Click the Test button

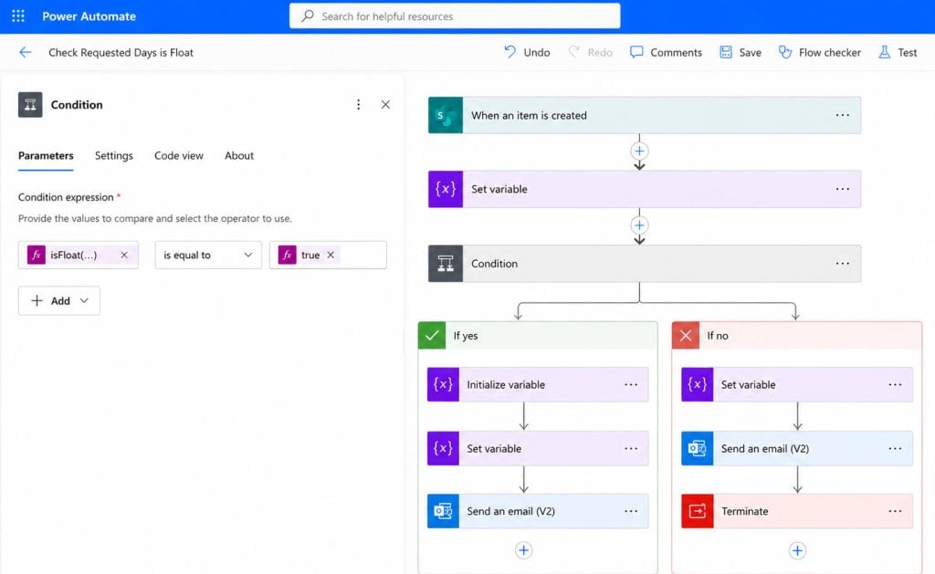pyautogui.click(x=898, y=52)
